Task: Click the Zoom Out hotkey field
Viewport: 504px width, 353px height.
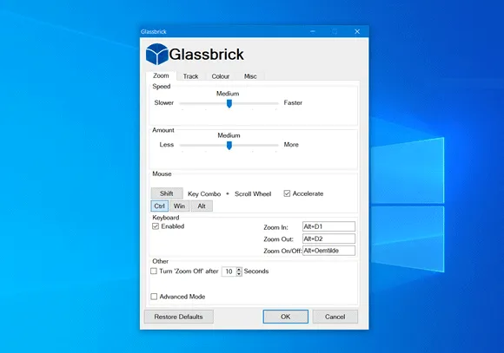Action: (328, 239)
